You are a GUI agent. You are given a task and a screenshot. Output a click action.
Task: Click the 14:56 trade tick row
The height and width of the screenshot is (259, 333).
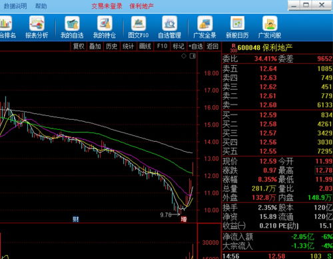click(277, 256)
